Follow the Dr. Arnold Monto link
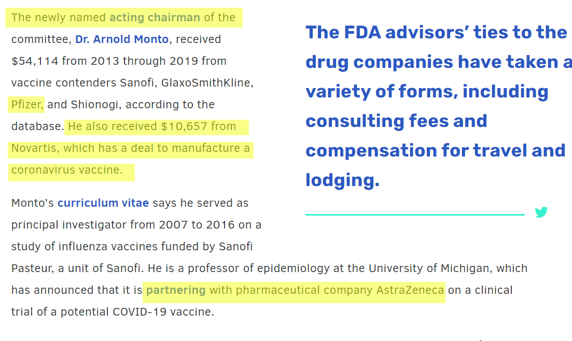Viewport: 572px width, 341px height. click(122, 39)
